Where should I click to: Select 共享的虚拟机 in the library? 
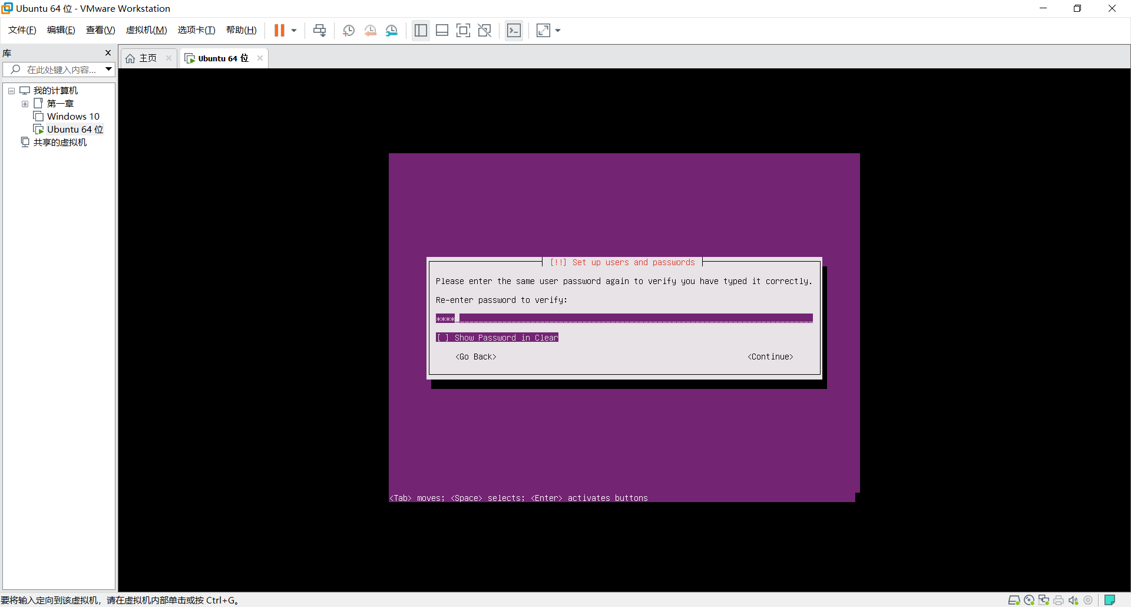[59, 143]
